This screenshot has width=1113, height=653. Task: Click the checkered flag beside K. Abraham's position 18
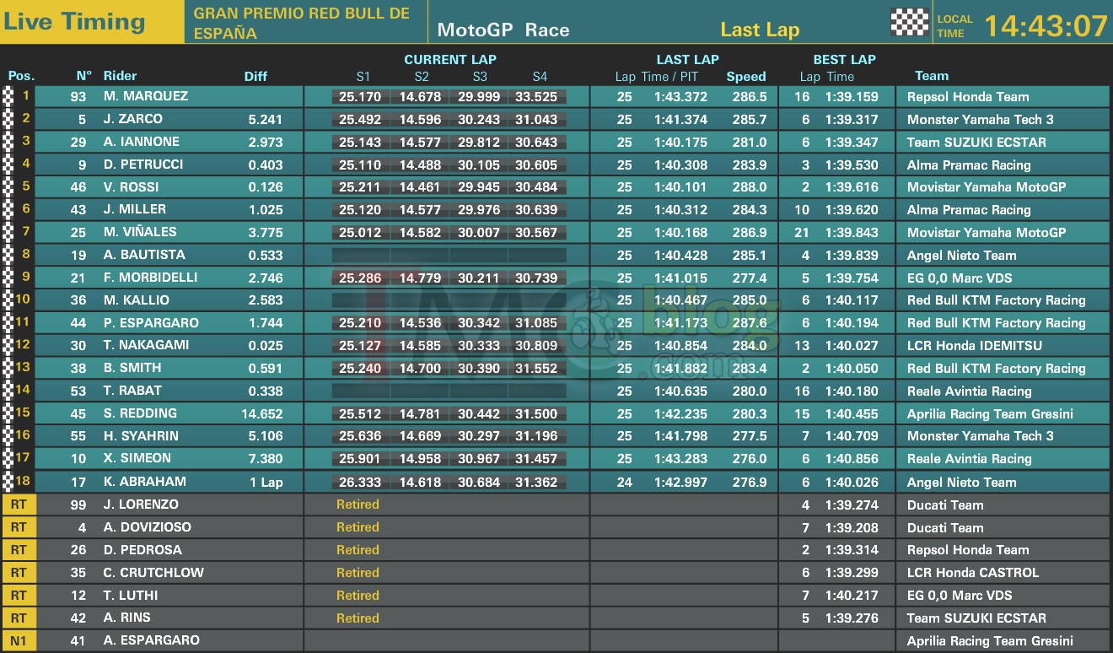point(9,481)
